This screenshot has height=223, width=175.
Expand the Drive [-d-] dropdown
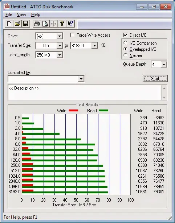(60, 36)
